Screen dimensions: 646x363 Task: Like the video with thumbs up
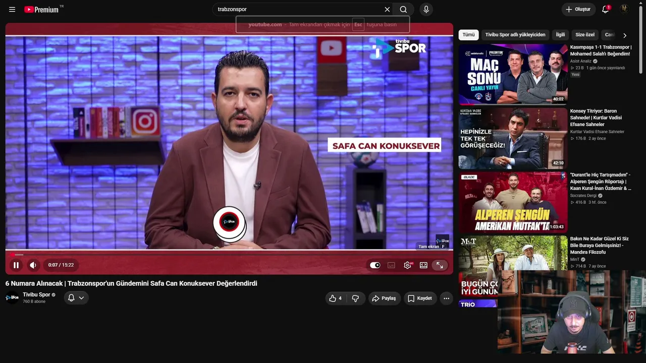click(x=335, y=298)
